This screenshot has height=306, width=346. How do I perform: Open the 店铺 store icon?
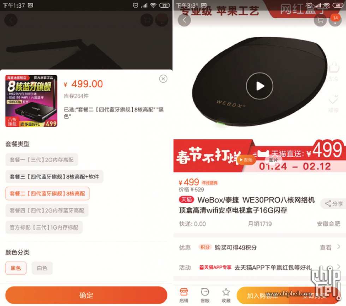[x=184, y=295]
